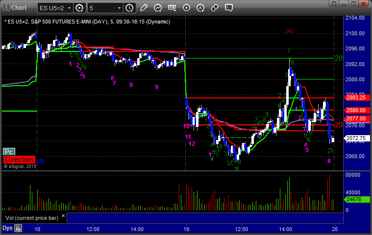Screen dimensions: 372x235
Task: Select the pencil drawing tool
Action: point(144,8)
